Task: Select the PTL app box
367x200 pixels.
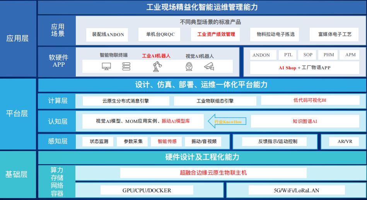Action: click(x=288, y=55)
